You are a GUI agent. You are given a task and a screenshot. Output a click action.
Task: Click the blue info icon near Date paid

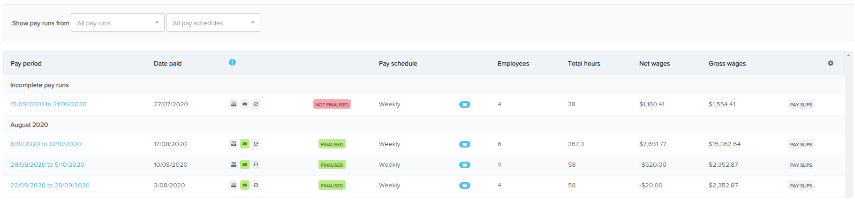point(232,62)
